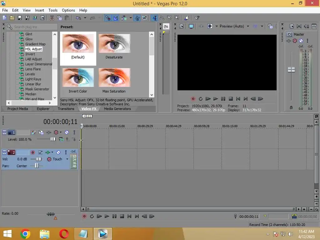Screen dimensions: 320x240
Task: Open the Tools menu
Action: 53,10
